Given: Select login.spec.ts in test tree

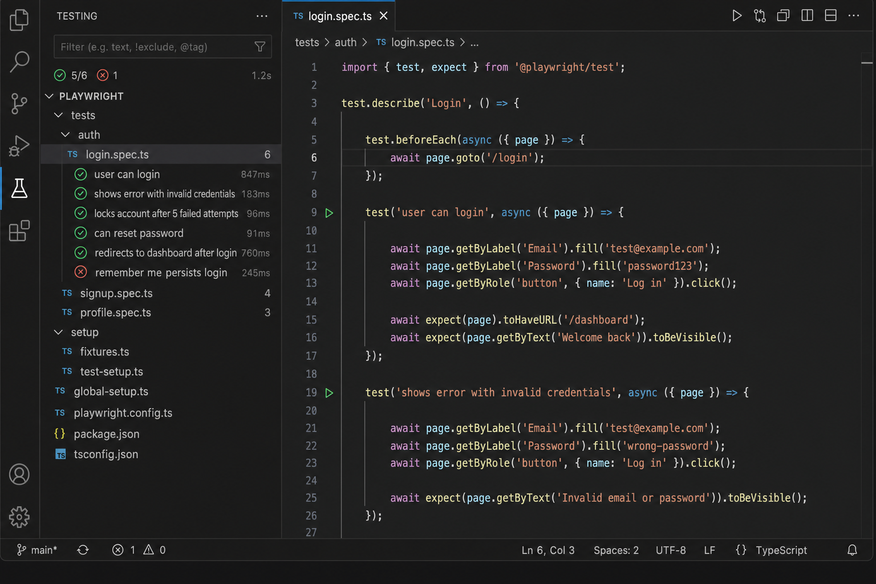Looking at the screenshot, I should coord(161,155).
